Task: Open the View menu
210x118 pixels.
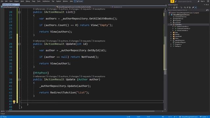Action: tap(11, 1)
